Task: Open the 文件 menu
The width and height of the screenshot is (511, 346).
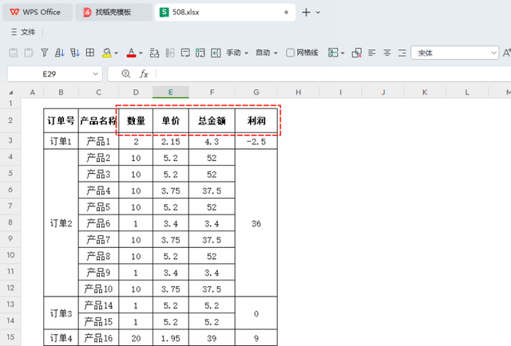Action: (x=28, y=32)
